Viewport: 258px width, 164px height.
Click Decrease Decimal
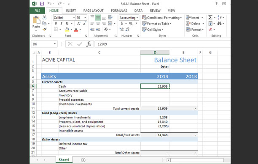127,30
